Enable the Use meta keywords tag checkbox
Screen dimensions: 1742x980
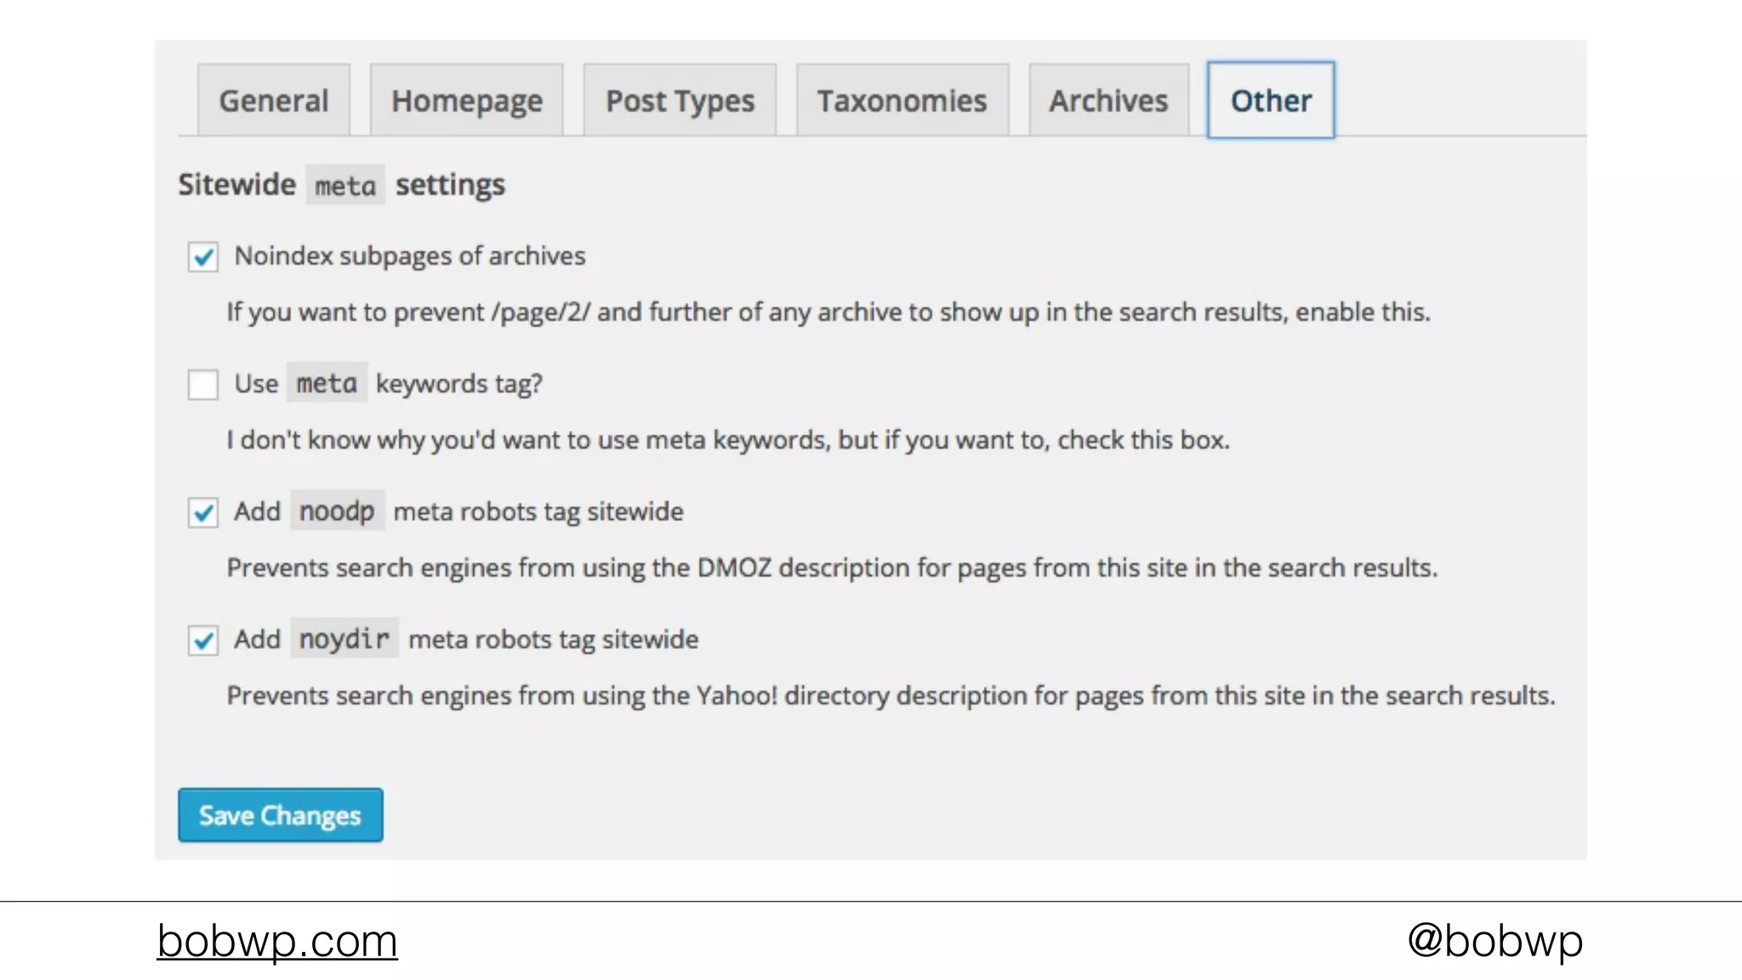click(203, 385)
